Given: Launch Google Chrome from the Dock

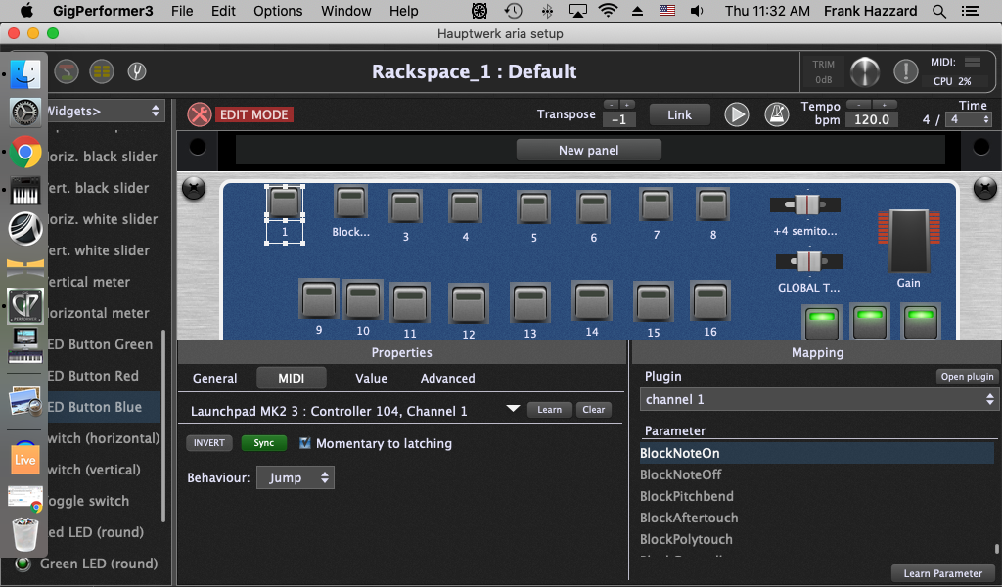Looking at the screenshot, I should pyautogui.click(x=25, y=152).
